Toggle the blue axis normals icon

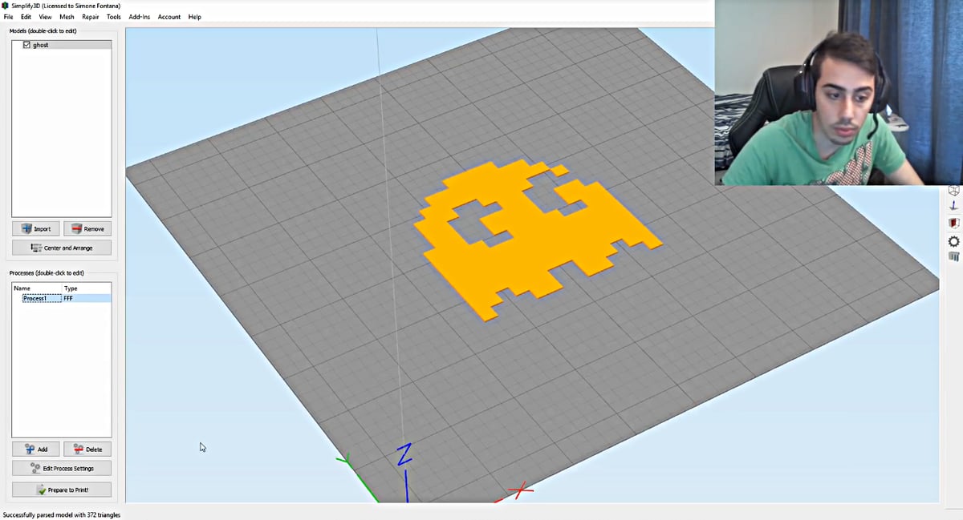pos(953,207)
